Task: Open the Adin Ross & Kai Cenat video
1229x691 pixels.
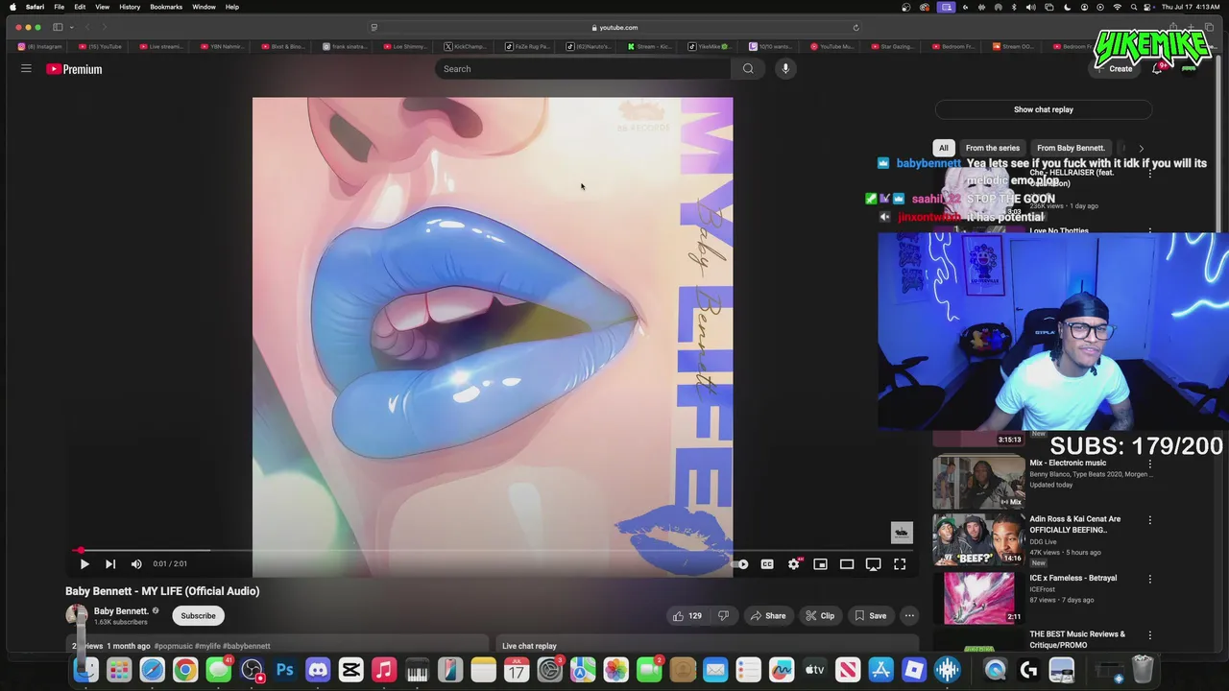Action: click(978, 539)
